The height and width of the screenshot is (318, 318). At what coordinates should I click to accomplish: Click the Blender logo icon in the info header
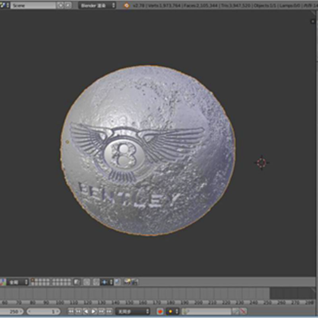(x=127, y=6)
